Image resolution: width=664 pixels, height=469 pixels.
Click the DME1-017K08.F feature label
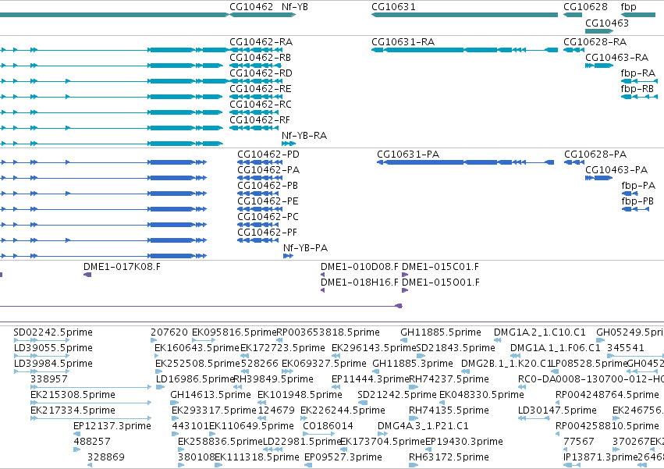(122, 267)
